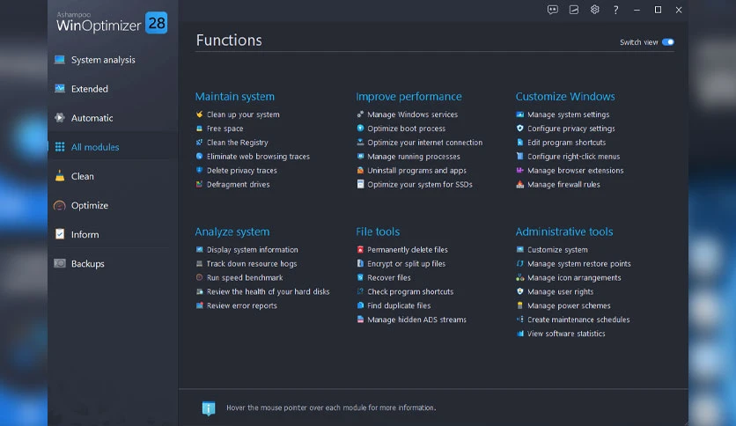Click the Automatic gear sidebar icon

pos(60,118)
